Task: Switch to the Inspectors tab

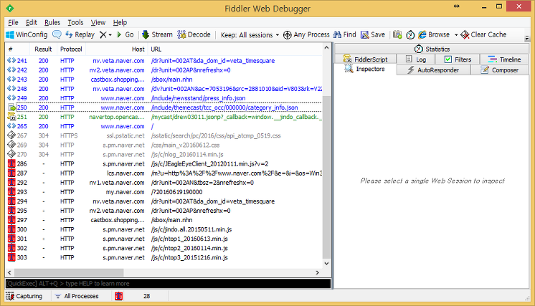Action: [366, 70]
